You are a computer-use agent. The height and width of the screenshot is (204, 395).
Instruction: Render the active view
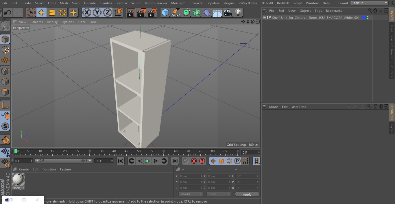point(131,12)
